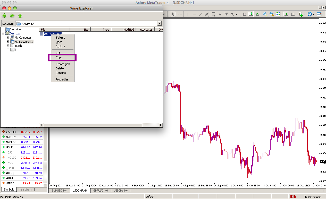Screen dimensions: 326x199
Task: Select the GOLD row in Market Watch
Action: click(22, 147)
